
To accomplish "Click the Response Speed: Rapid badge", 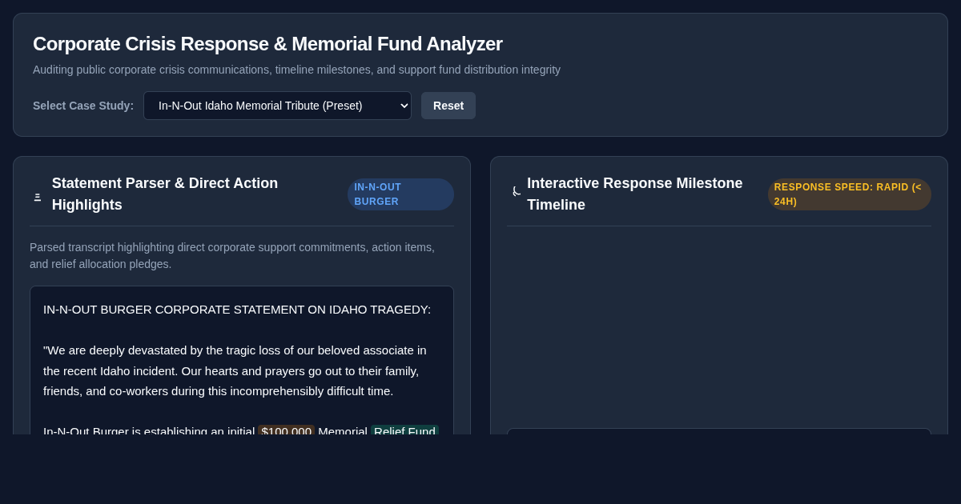I will (x=850, y=194).
